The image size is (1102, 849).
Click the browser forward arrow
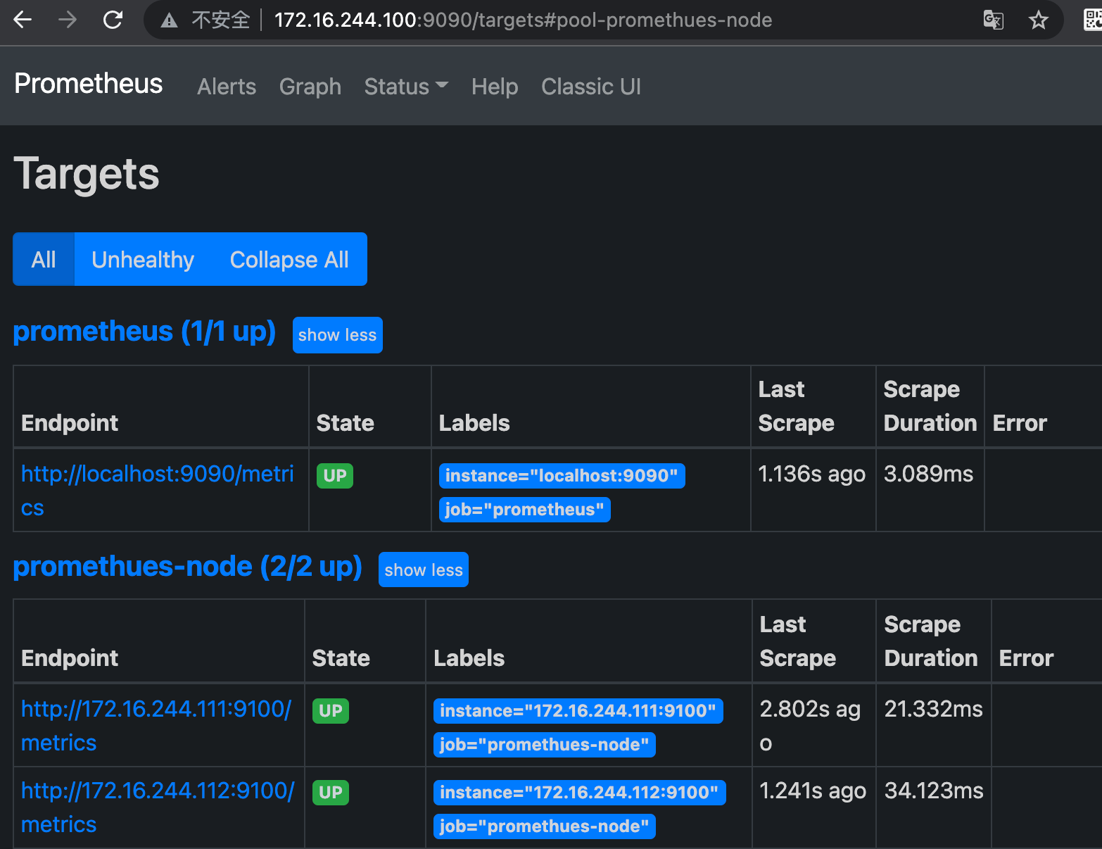pos(68,20)
